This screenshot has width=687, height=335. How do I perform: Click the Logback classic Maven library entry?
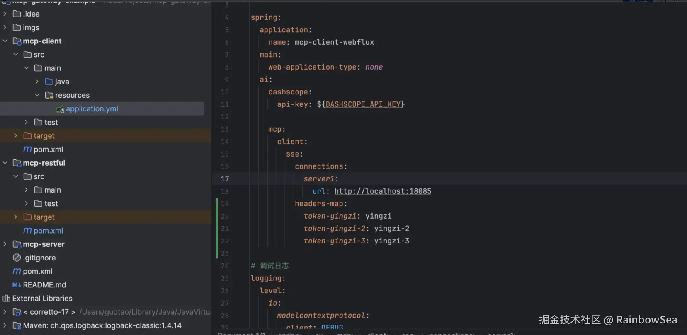102,325
